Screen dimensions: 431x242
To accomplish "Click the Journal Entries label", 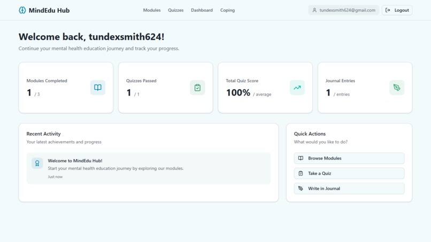I will click(x=340, y=81).
